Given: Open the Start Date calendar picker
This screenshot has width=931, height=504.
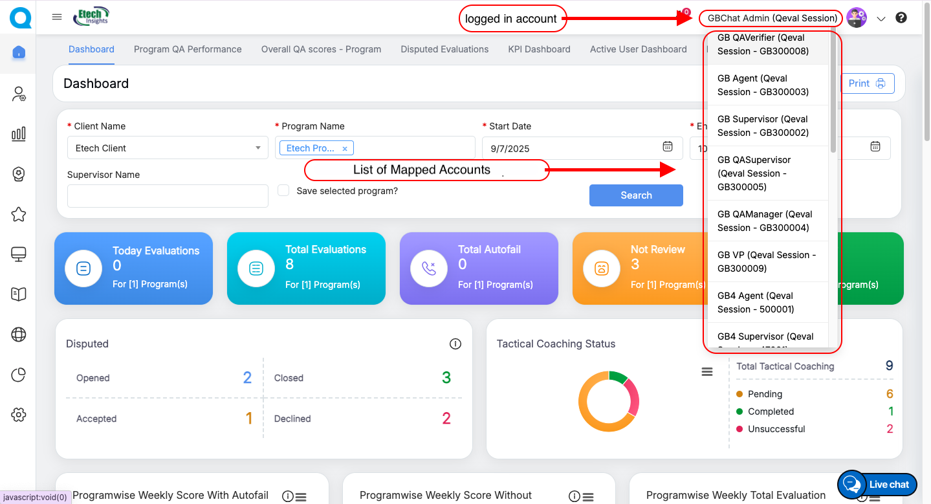Looking at the screenshot, I should 668,147.
